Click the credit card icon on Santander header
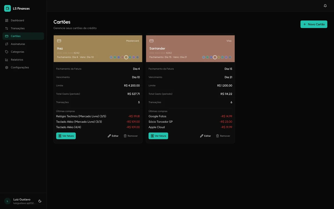 [151, 41]
